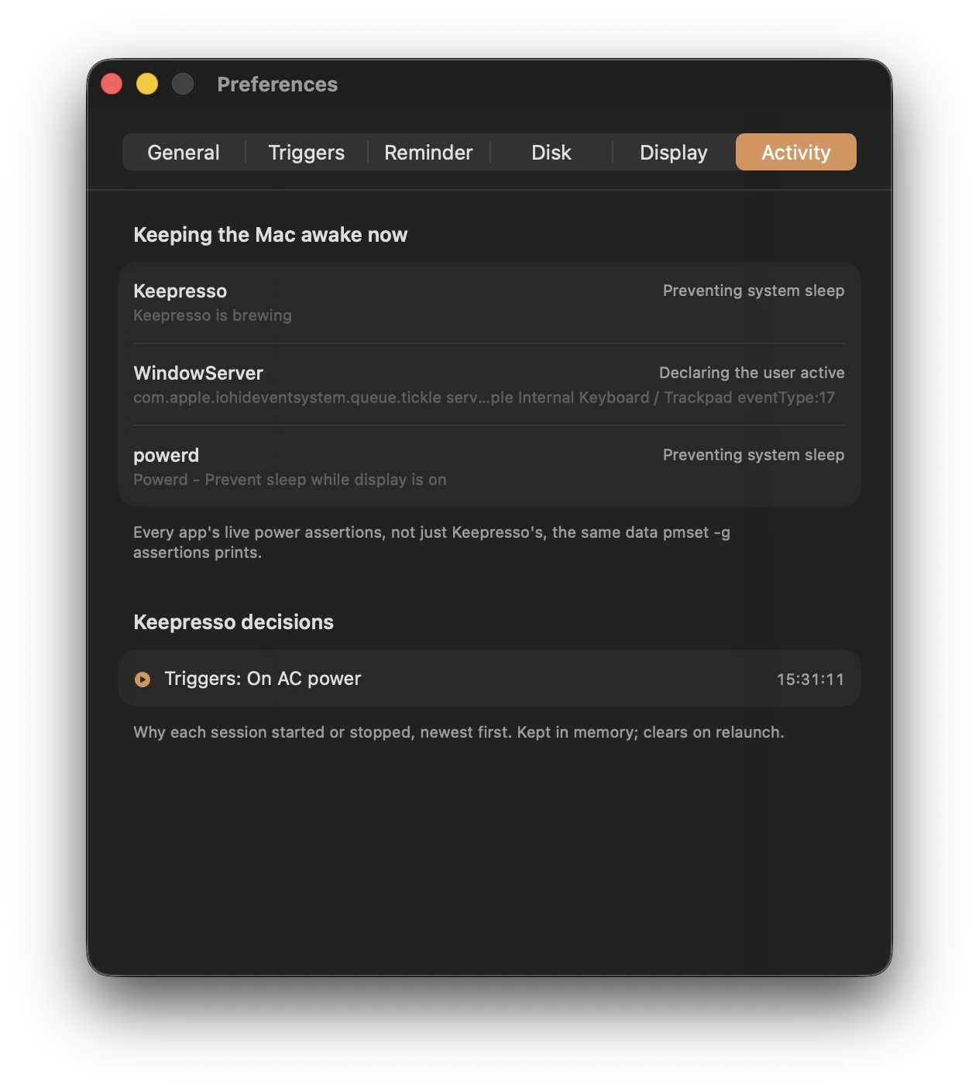
Task: Select the Activity tab
Action: 795,152
